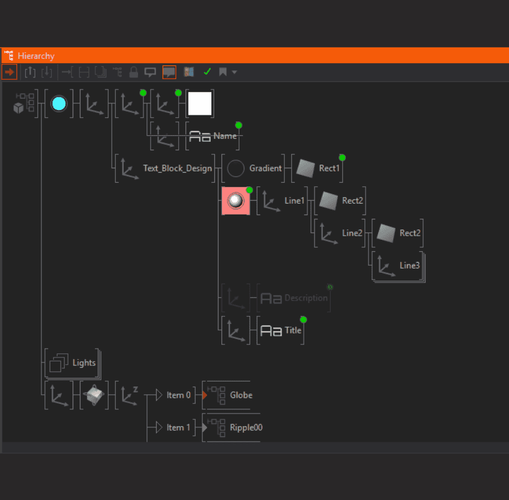Open the bookmark dropdown arrow

click(234, 73)
